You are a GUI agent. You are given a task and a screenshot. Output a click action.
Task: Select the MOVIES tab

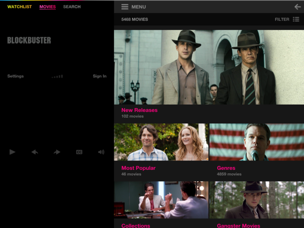pos(47,7)
